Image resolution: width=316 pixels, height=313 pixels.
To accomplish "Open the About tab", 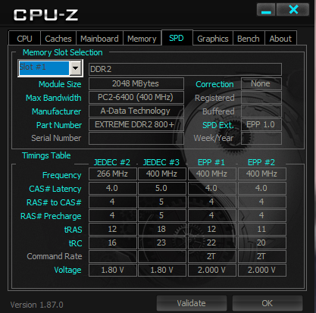I will 280,39.
